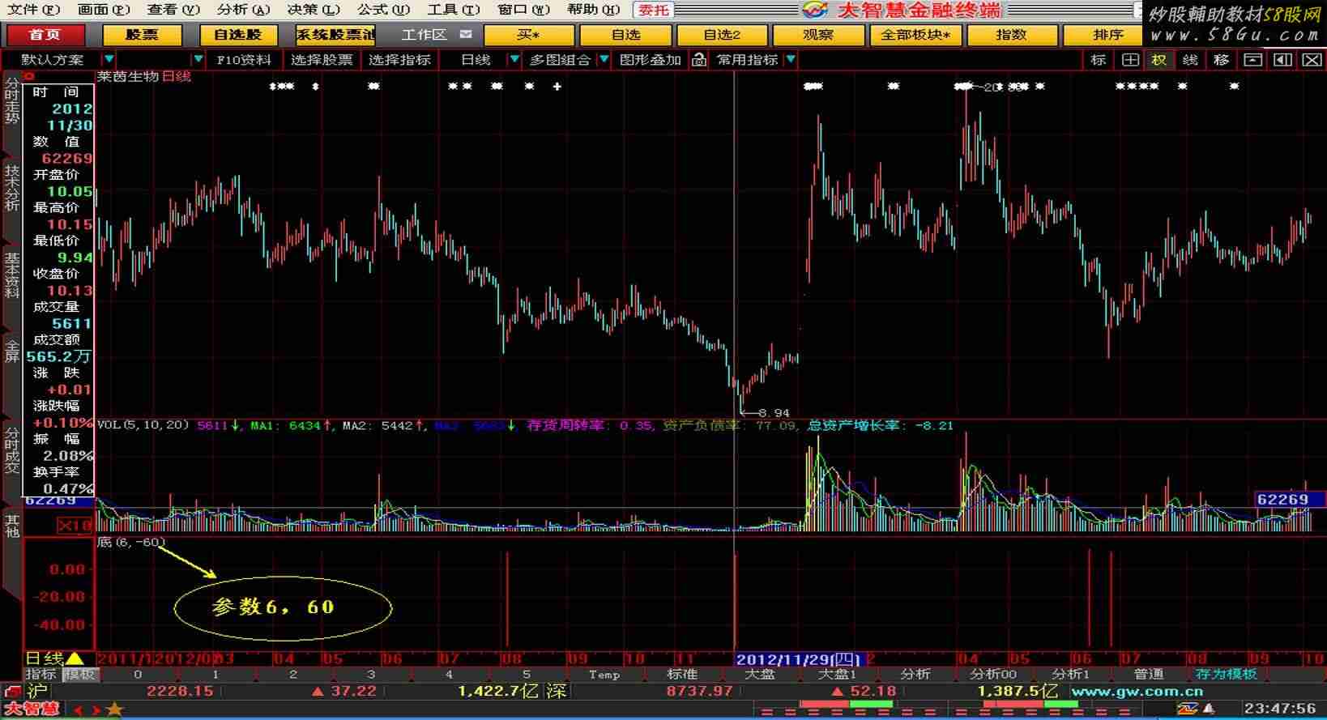Click the red left arrow in status bar

coord(79,710)
